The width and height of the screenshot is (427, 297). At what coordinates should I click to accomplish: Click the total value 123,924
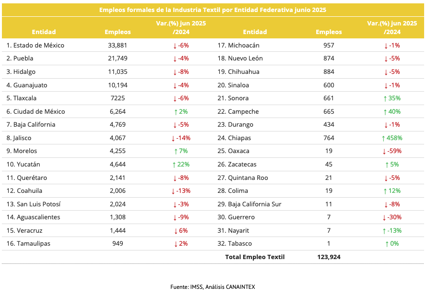coord(329,257)
